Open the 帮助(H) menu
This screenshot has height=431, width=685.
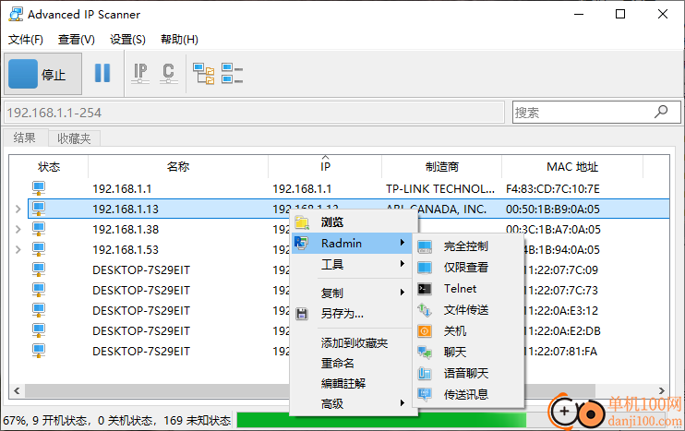(x=179, y=40)
